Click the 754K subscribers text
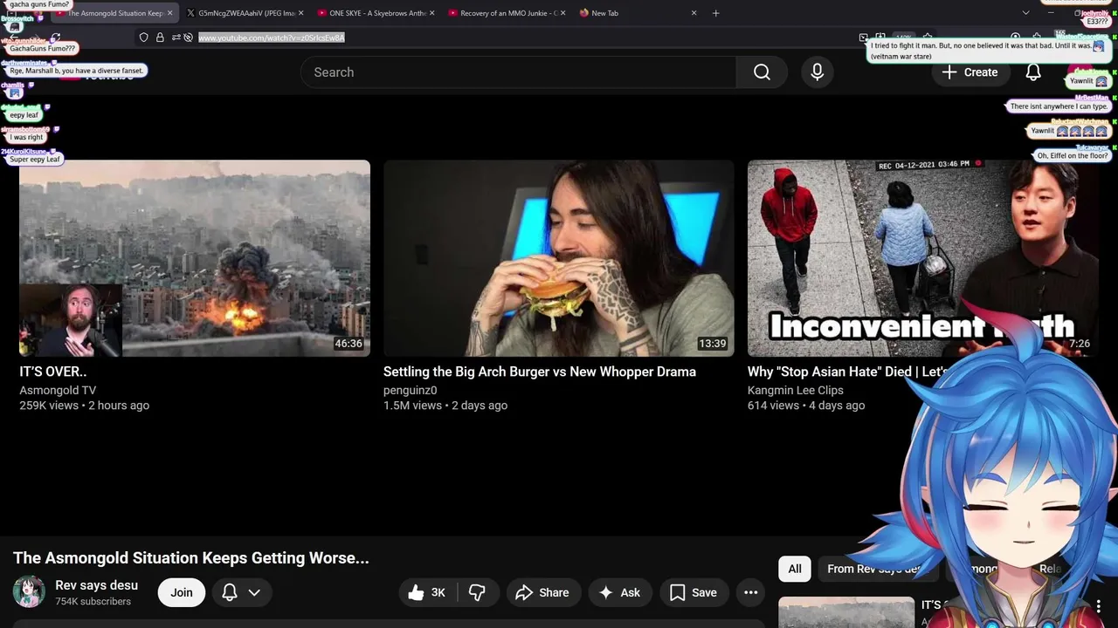The image size is (1118, 628). click(x=93, y=602)
